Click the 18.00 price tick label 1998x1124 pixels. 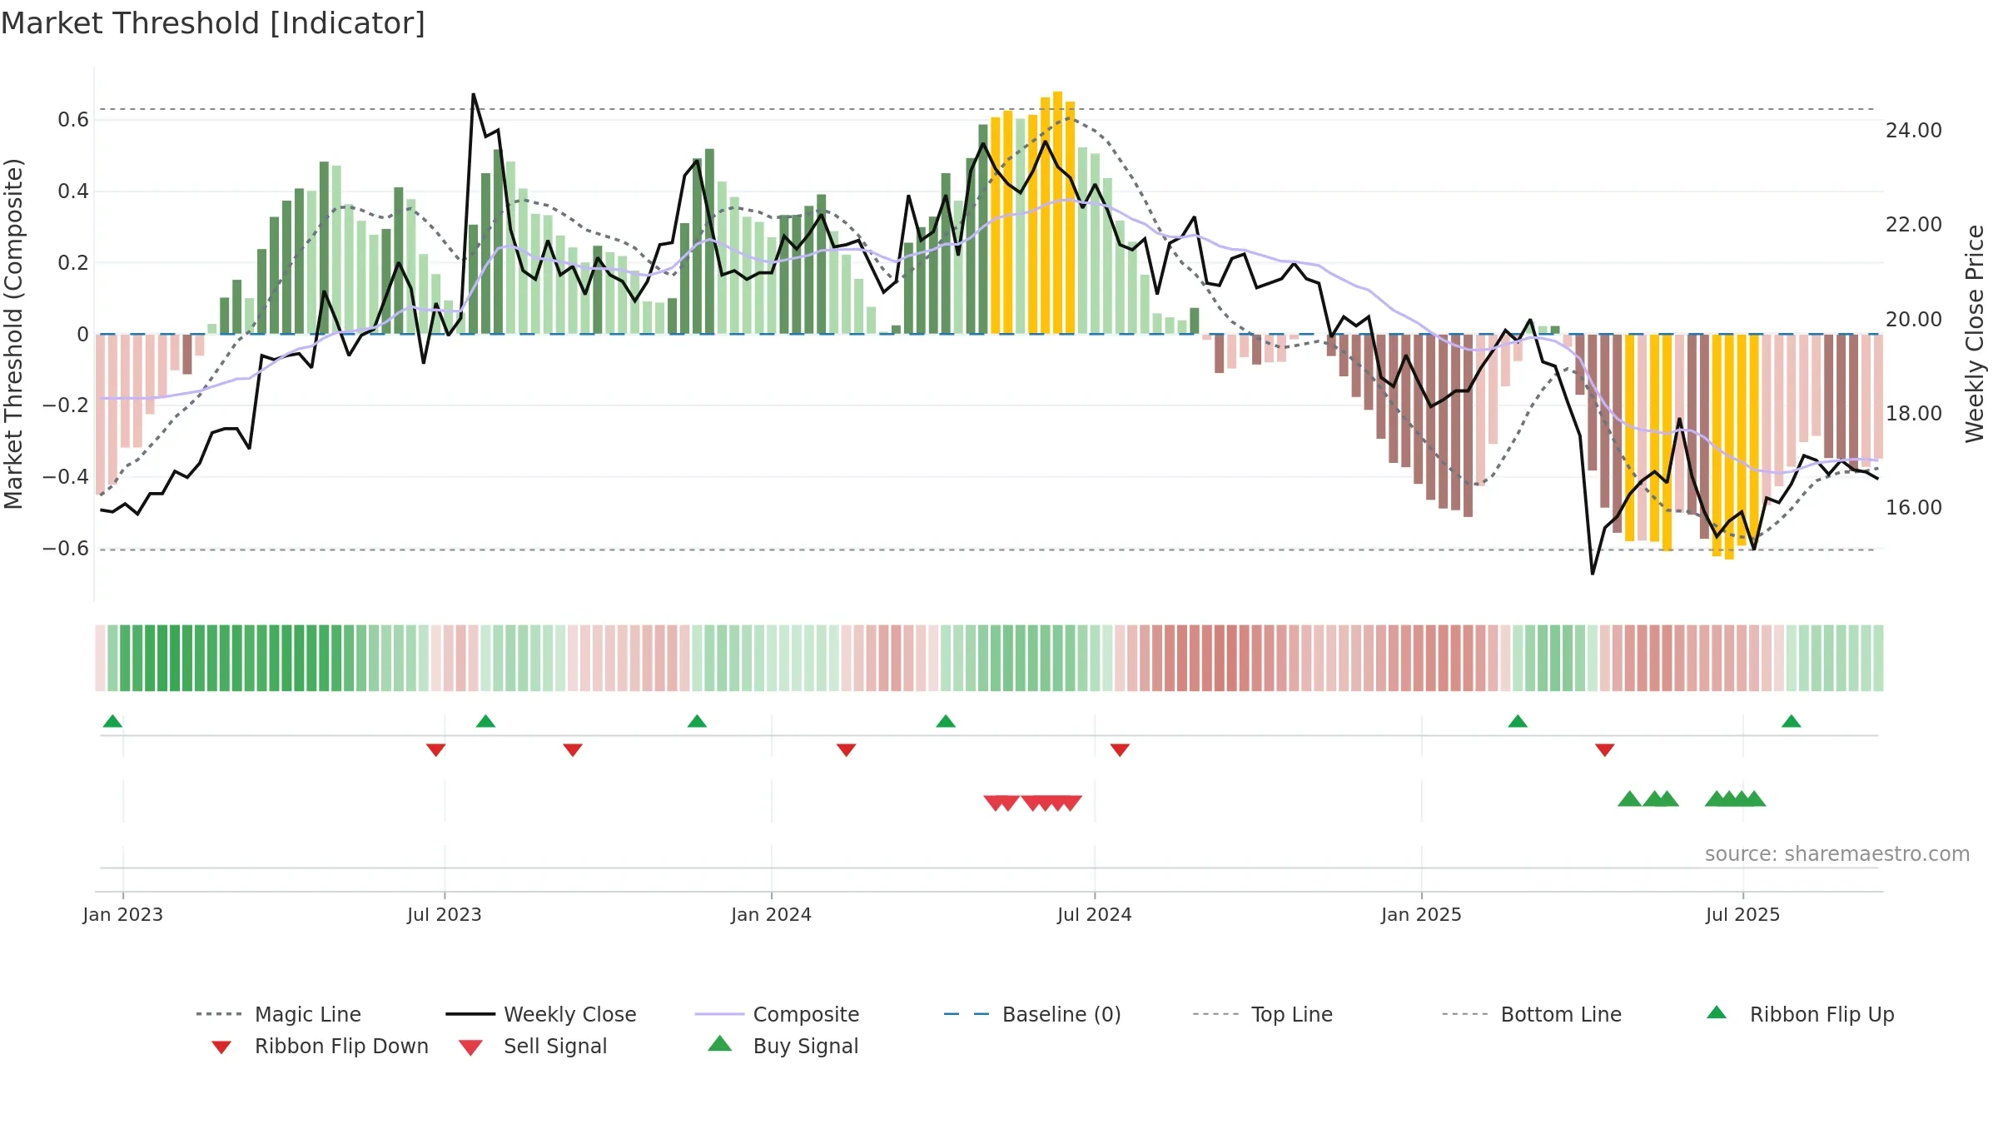(x=1914, y=413)
